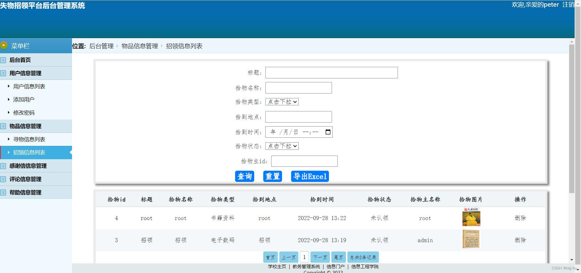The height and width of the screenshot is (273, 581).
Task: Click the 菜单栏 sidebar header
Action: click(36, 46)
